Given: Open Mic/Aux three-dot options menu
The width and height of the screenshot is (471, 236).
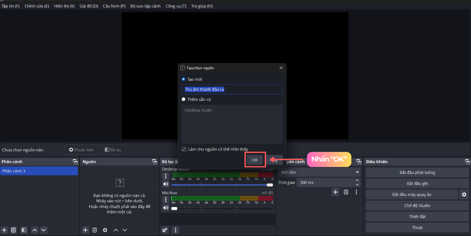Looking at the screenshot, I should coord(166,199).
